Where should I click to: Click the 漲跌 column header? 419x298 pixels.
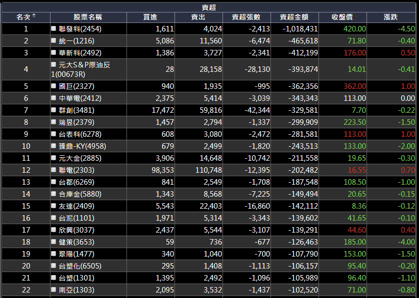coord(391,17)
